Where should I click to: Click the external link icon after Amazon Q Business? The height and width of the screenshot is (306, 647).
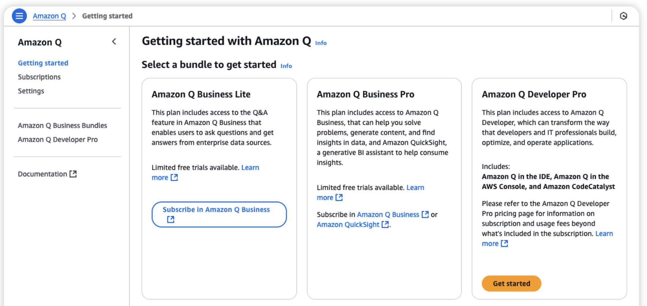[x=425, y=214]
